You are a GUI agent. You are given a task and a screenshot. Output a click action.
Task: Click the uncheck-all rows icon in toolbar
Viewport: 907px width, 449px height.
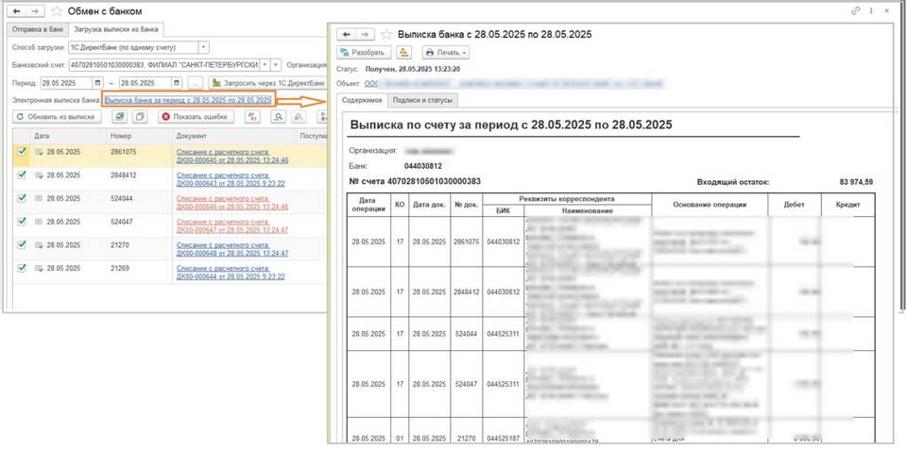tap(140, 117)
